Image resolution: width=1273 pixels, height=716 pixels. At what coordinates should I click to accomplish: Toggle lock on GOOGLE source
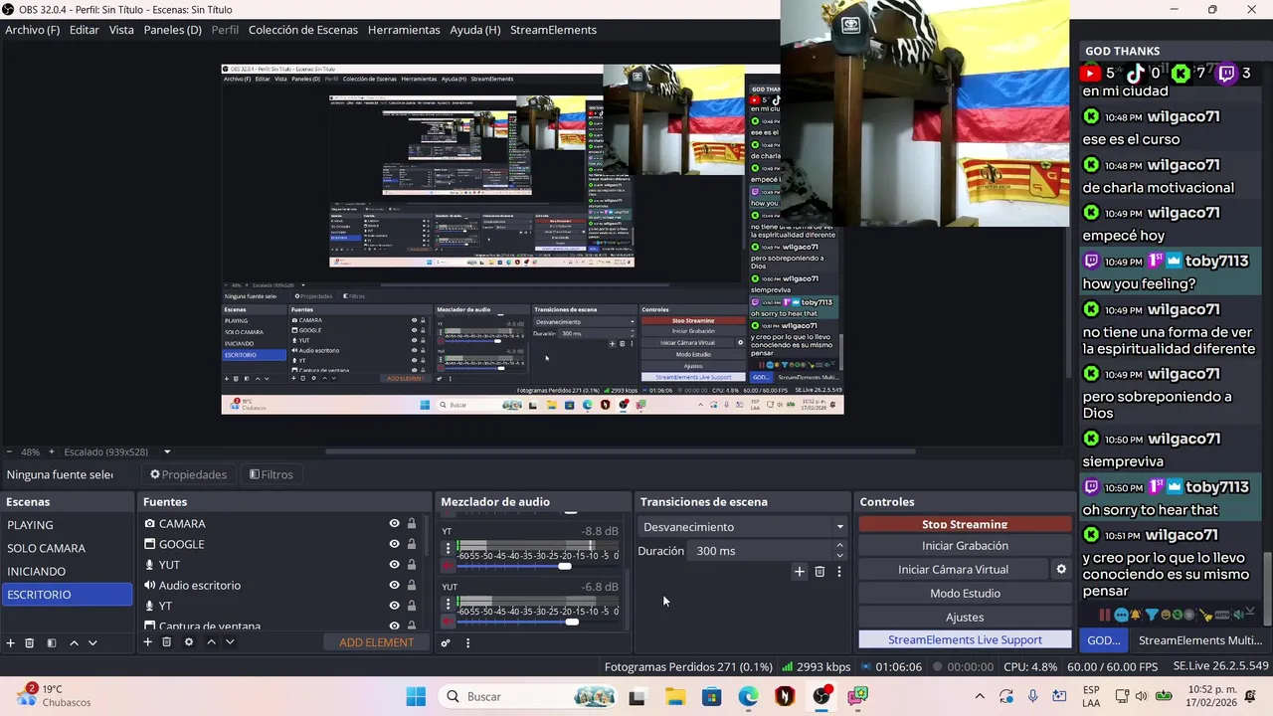(x=412, y=544)
